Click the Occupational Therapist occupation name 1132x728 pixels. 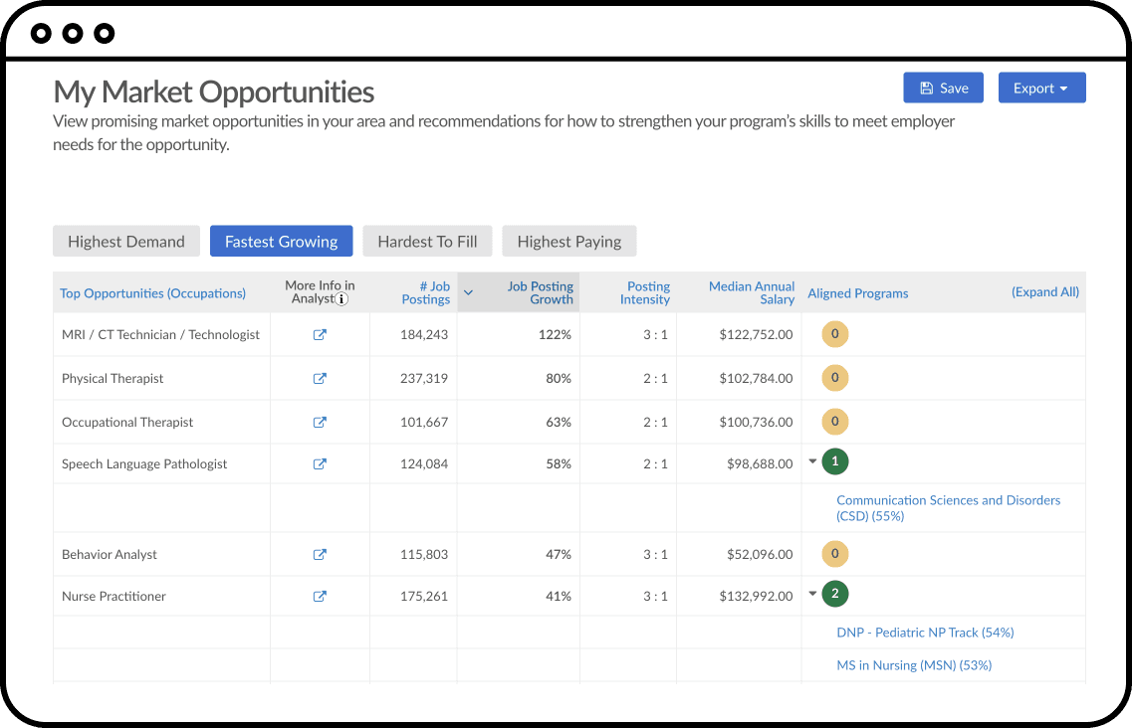[x=127, y=422]
